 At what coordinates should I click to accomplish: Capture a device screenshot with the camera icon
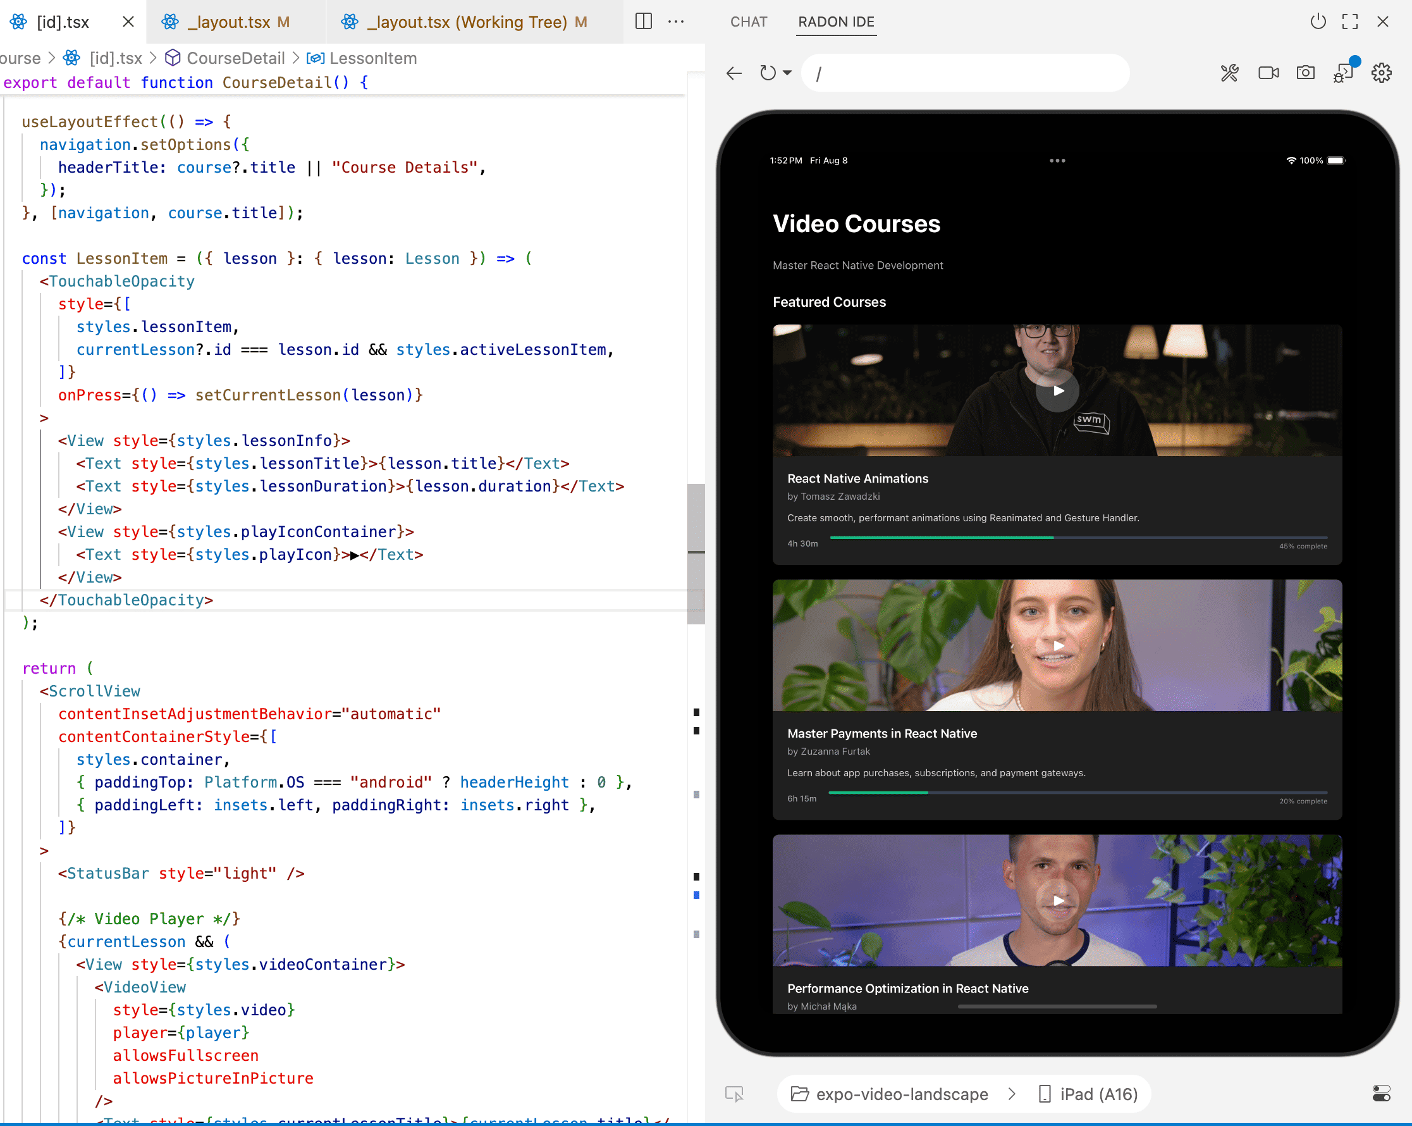1305,73
